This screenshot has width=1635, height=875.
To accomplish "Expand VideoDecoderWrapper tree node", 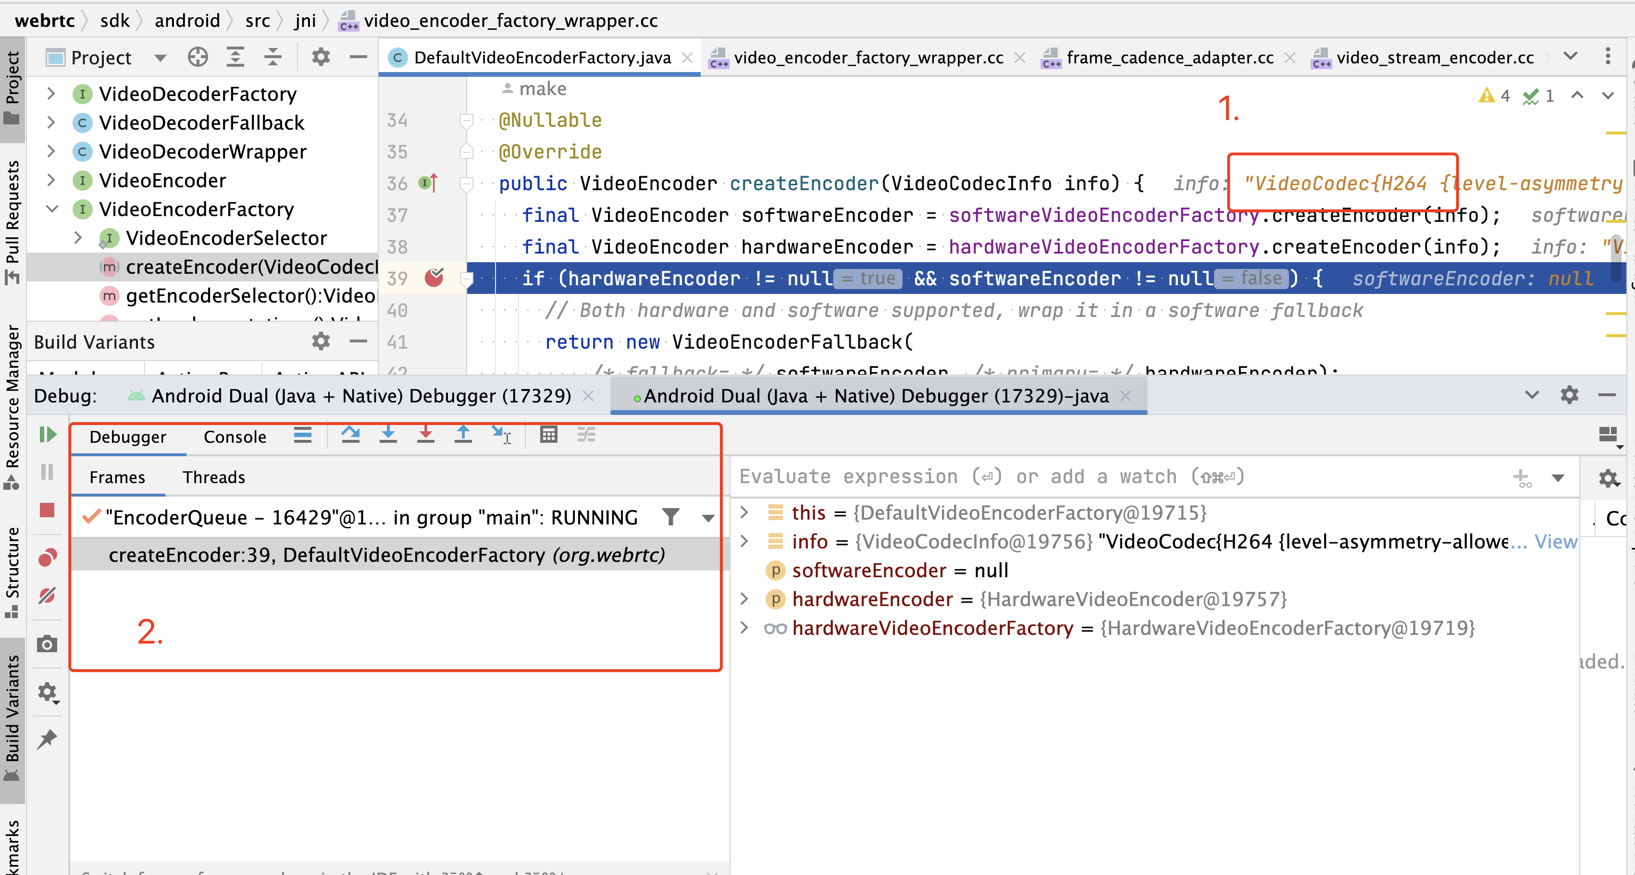I will click(x=51, y=152).
